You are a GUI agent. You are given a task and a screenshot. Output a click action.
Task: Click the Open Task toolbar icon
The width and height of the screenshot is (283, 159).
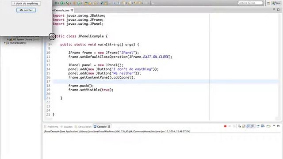pos(90,3)
